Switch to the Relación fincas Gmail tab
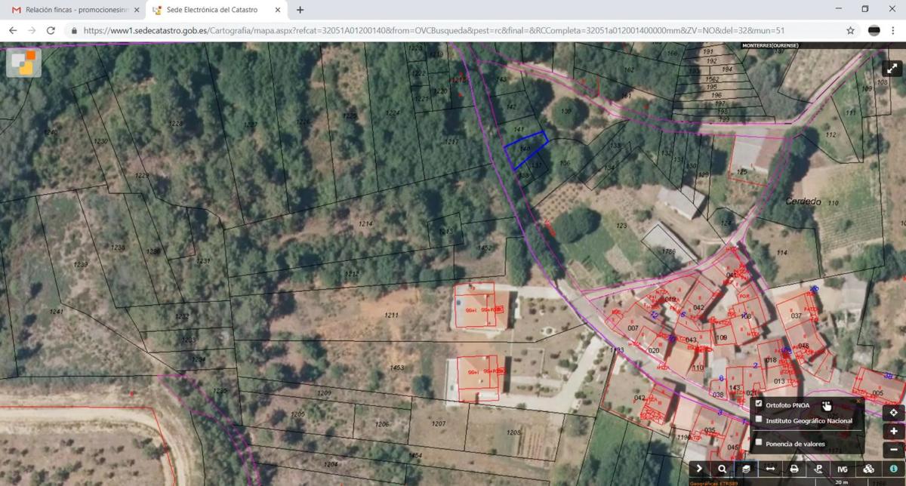The width and height of the screenshot is (906, 486). click(70, 10)
